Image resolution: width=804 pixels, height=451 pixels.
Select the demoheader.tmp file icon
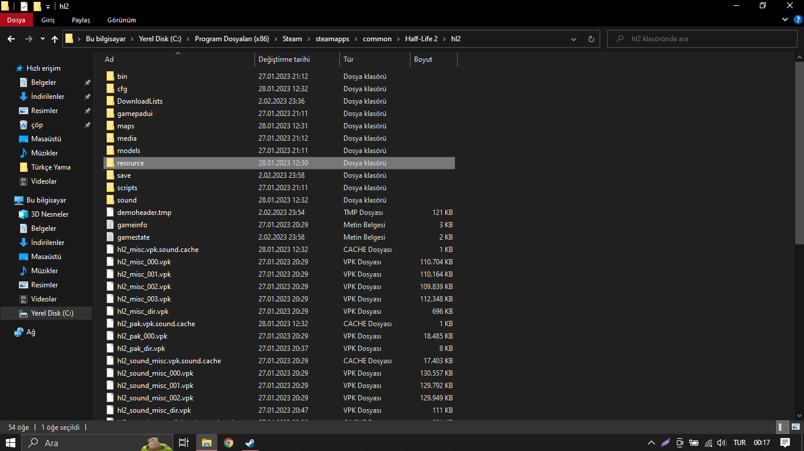point(110,213)
